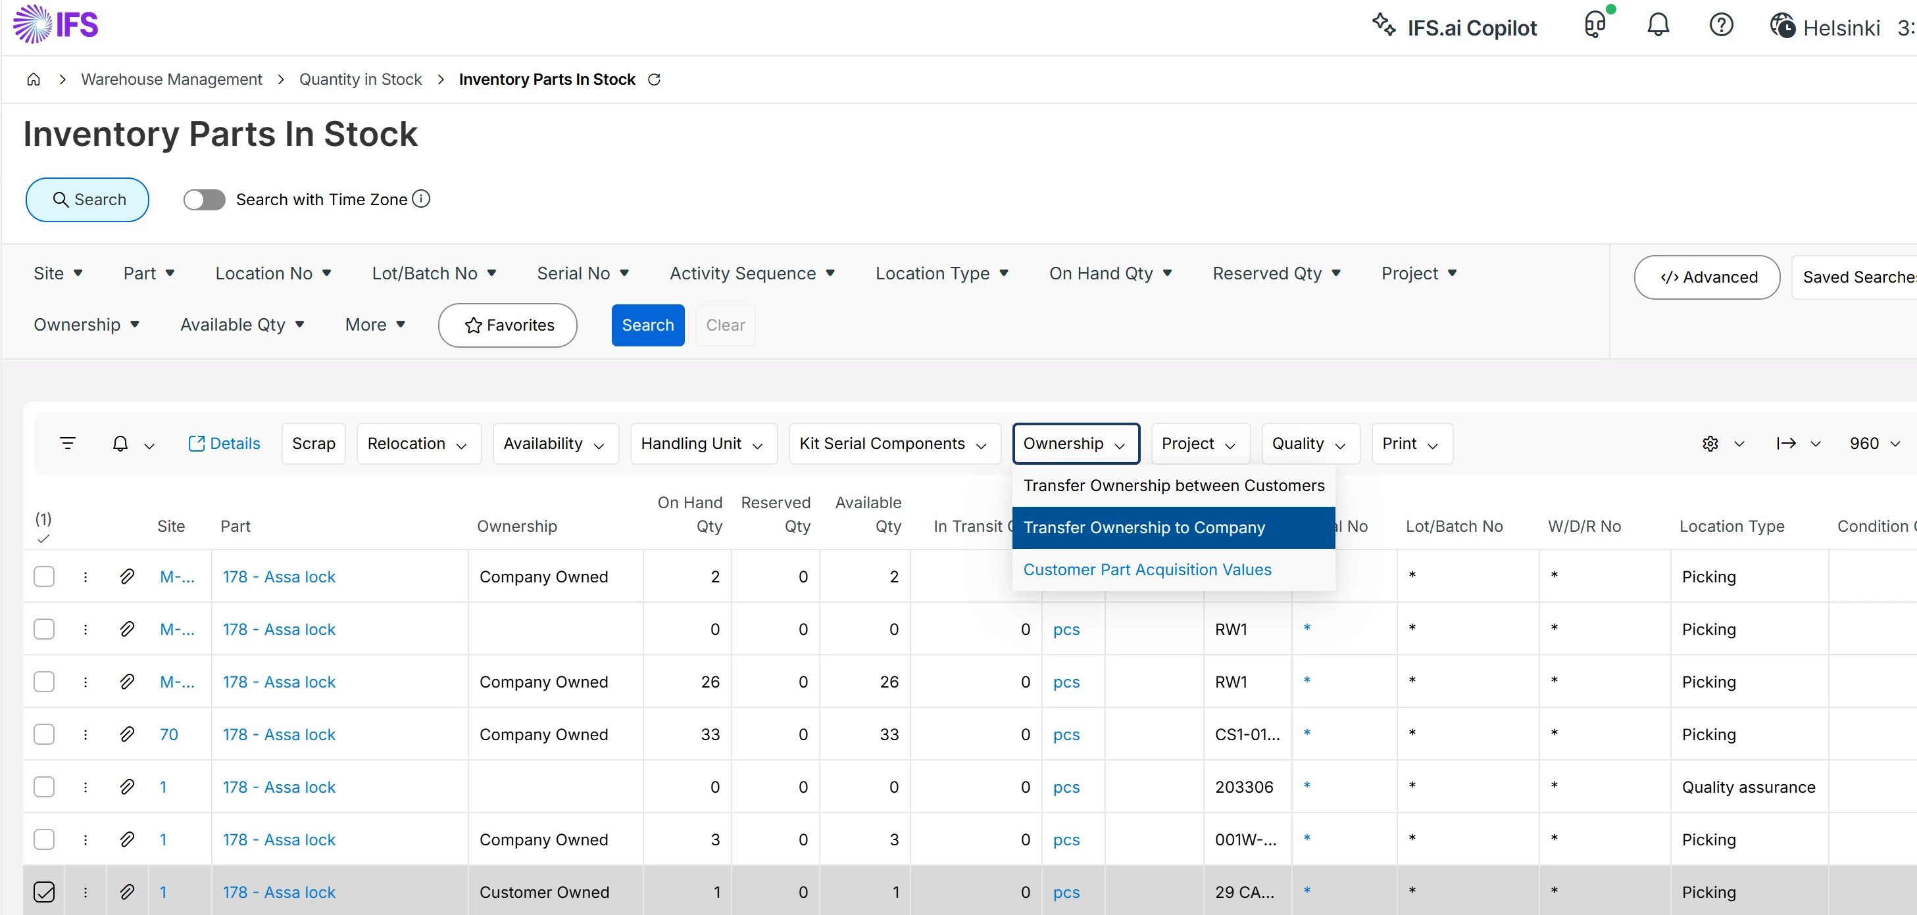Click the home breadcrumb icon
The height and width of the screenshot is (915, 1917).
[x=34, y=80]
